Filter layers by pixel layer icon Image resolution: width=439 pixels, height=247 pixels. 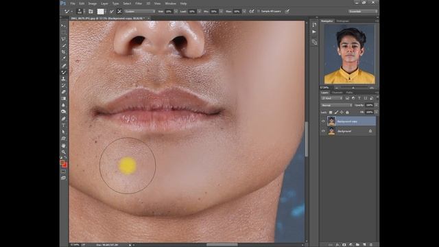click(347, 98)
